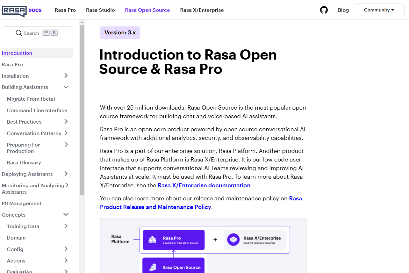Expand Conversation Patterns chevron

[66, 133]
